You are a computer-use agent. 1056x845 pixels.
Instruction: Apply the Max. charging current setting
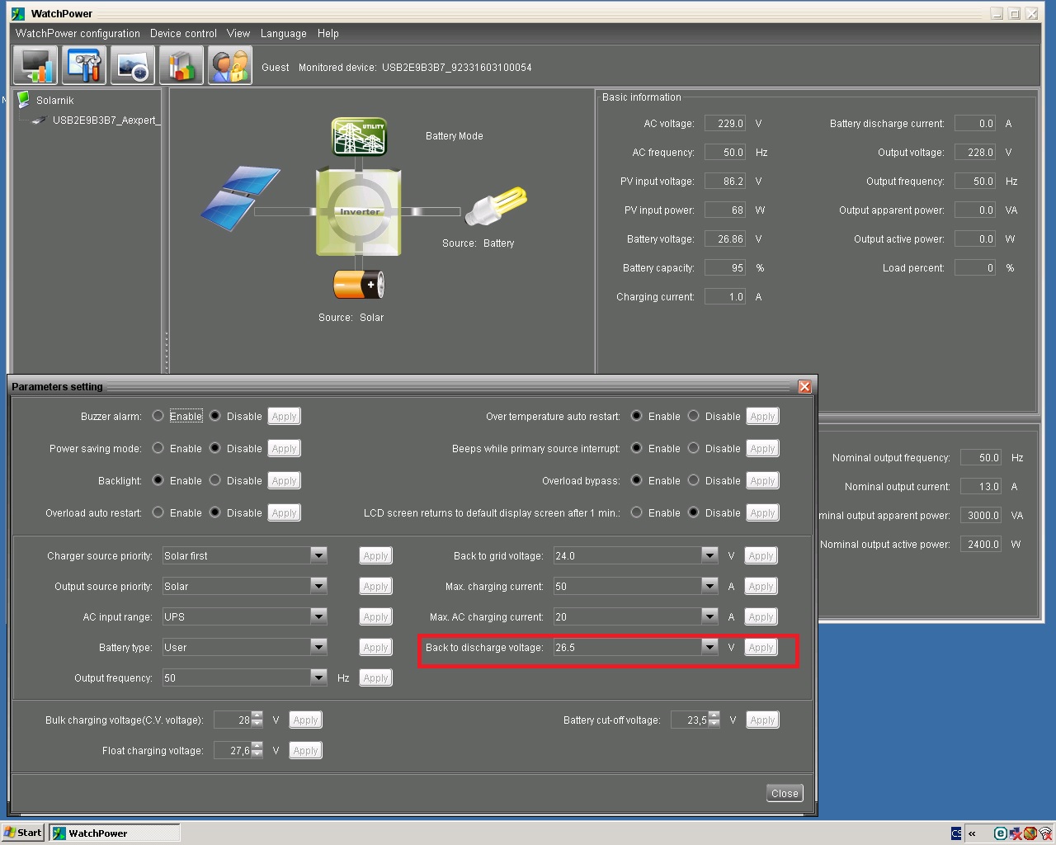761,586
